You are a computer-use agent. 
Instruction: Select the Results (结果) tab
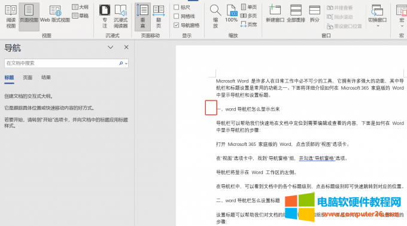[46, 77]
